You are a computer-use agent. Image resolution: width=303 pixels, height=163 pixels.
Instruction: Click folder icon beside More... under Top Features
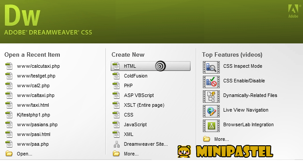(206, 139)
